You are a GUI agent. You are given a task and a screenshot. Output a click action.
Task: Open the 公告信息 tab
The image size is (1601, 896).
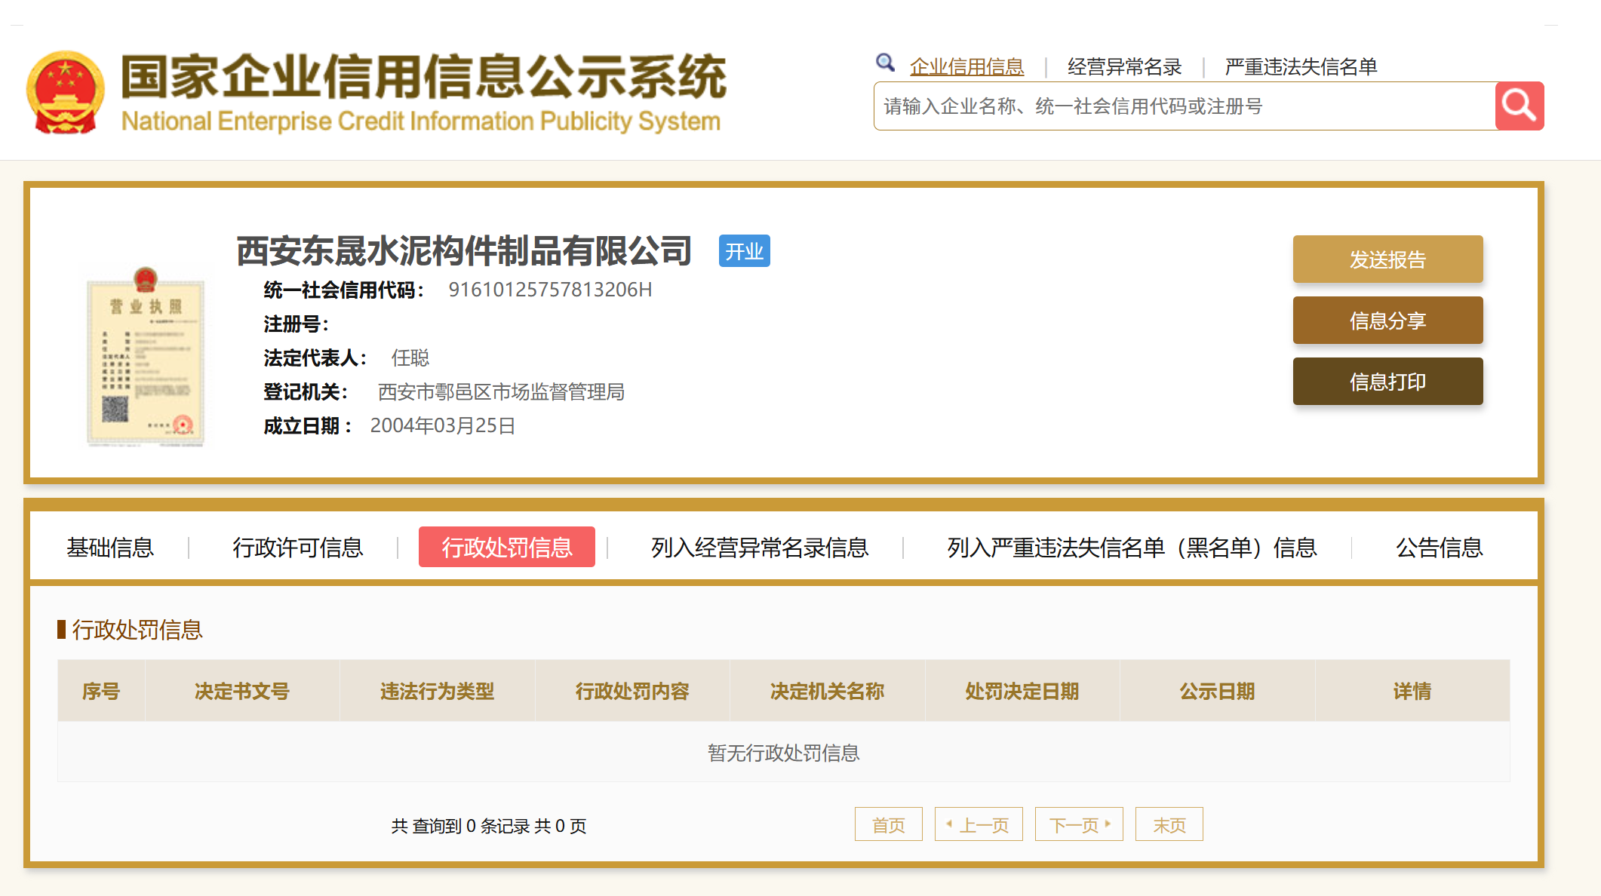(x=1439, y=548)
